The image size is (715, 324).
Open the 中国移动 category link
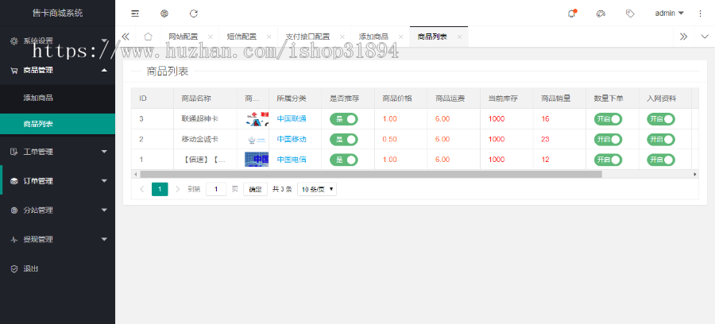(x=292, y=139)
